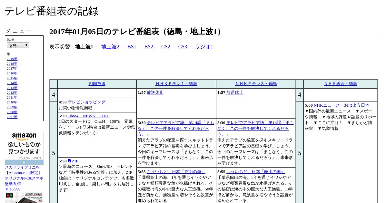387x203 pixels.
Task: Open ＮＨＫＥテレ３・徳島 channel header
Action: click(x=256, y=84)
